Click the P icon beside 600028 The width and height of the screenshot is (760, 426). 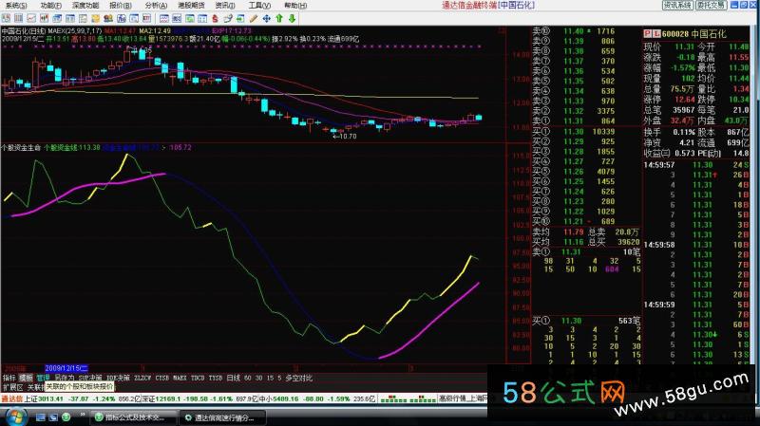[647, 34]
